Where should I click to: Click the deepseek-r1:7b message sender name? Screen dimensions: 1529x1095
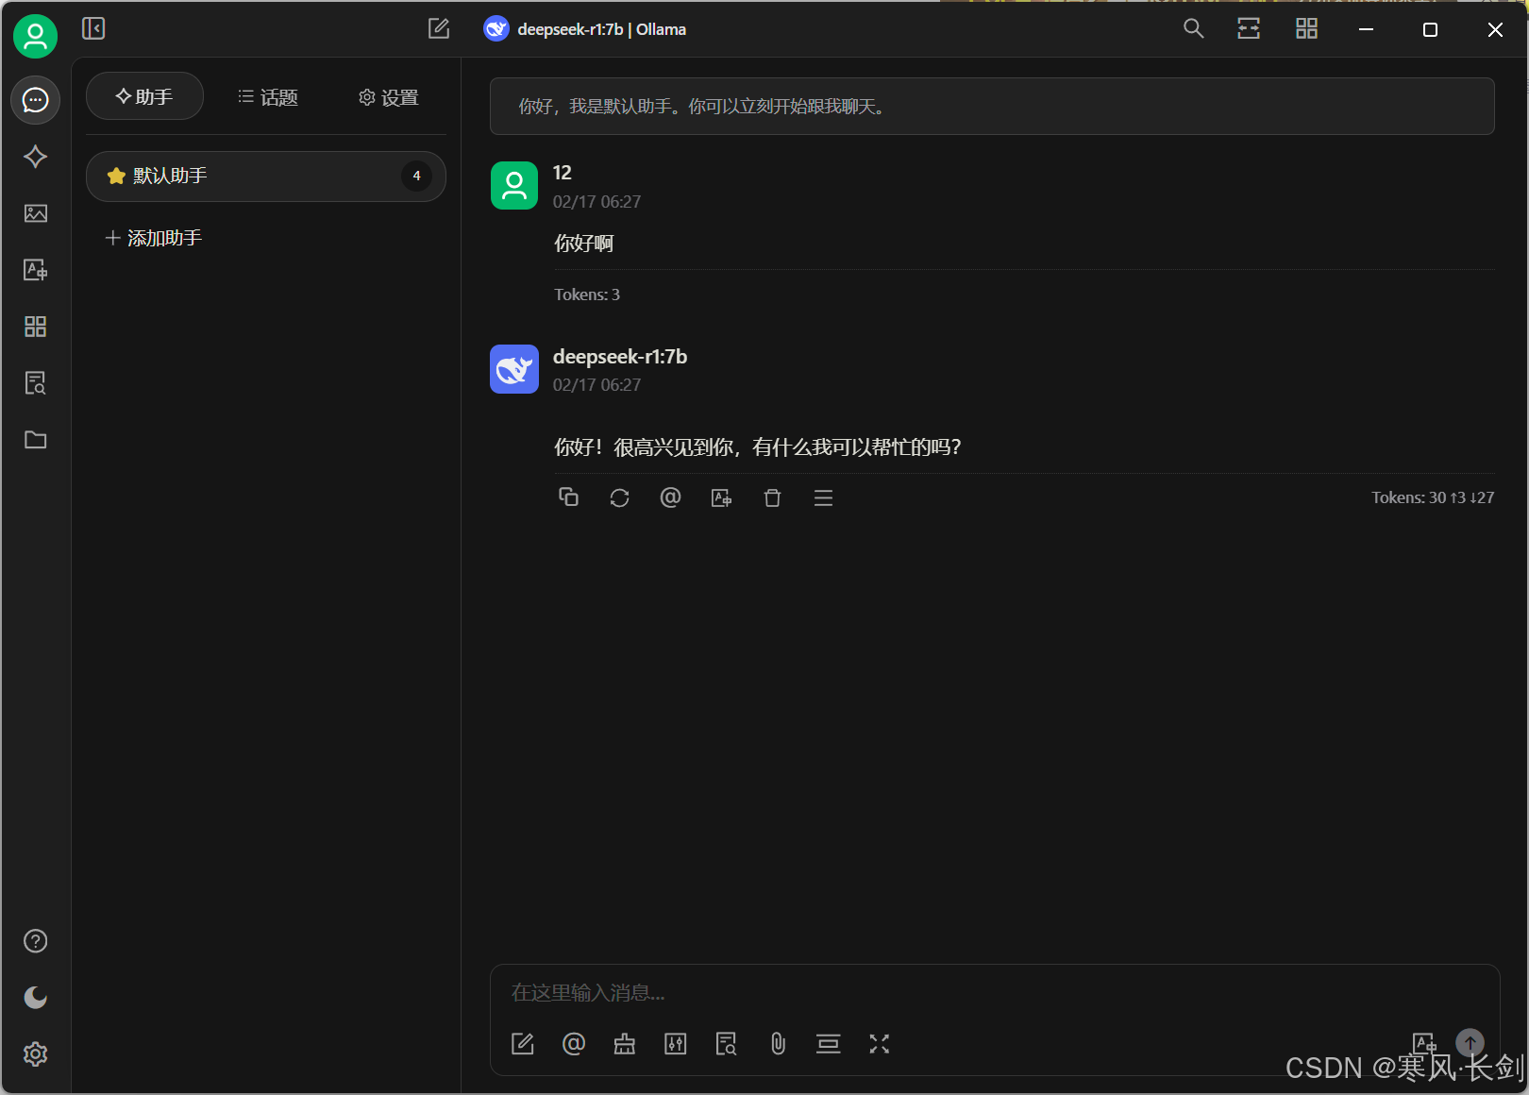620,357
